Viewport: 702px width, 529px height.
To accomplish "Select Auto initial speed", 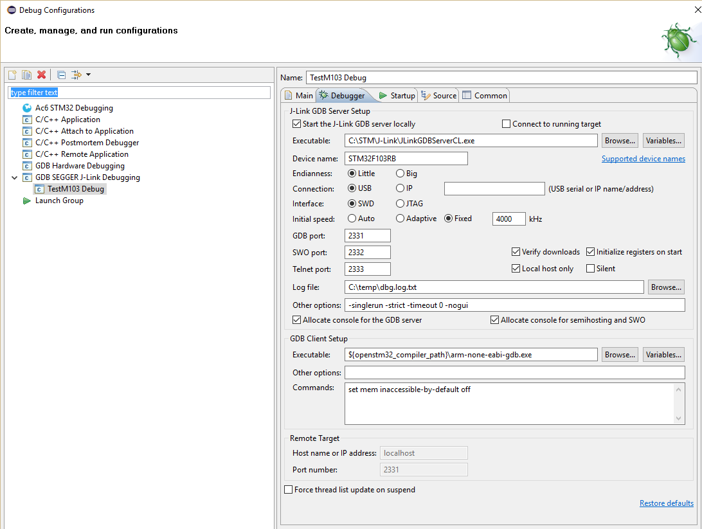I will tap(352, 219).
